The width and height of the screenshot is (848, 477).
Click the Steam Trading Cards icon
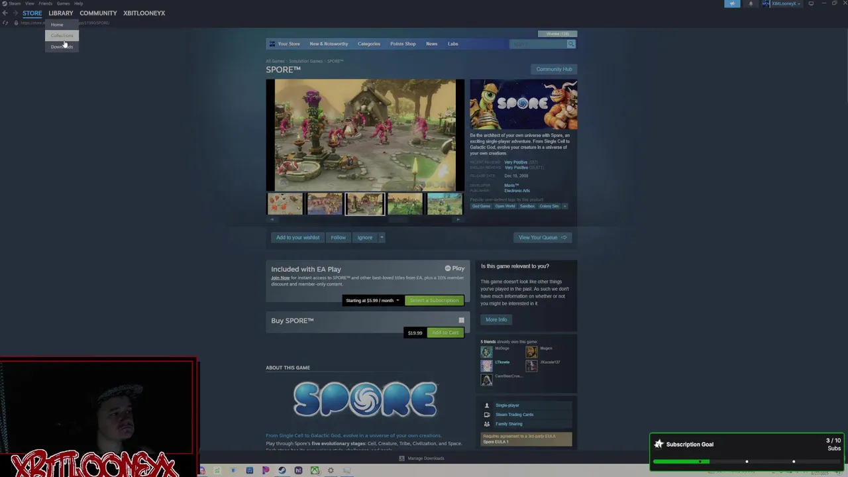[x=487, y=415]
